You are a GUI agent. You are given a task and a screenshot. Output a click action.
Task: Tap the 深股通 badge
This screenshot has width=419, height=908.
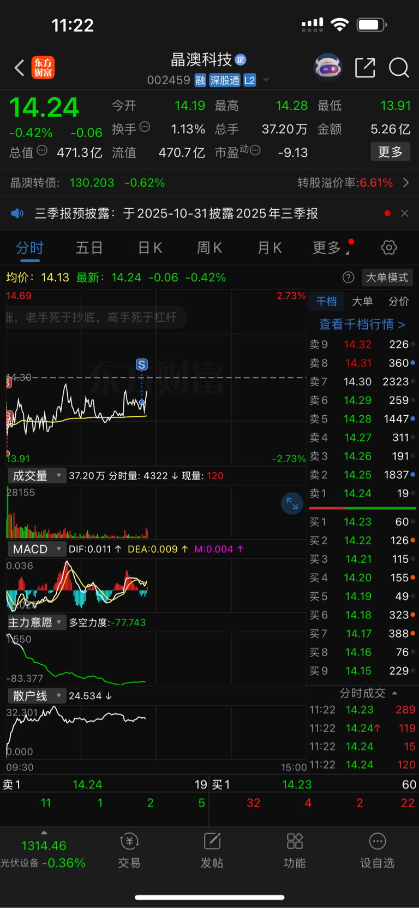coord(225,80)
